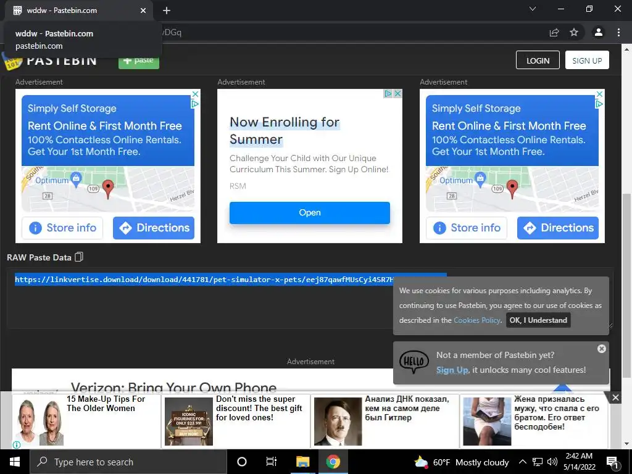Click Directions in right ad

[x=558, y=228]
